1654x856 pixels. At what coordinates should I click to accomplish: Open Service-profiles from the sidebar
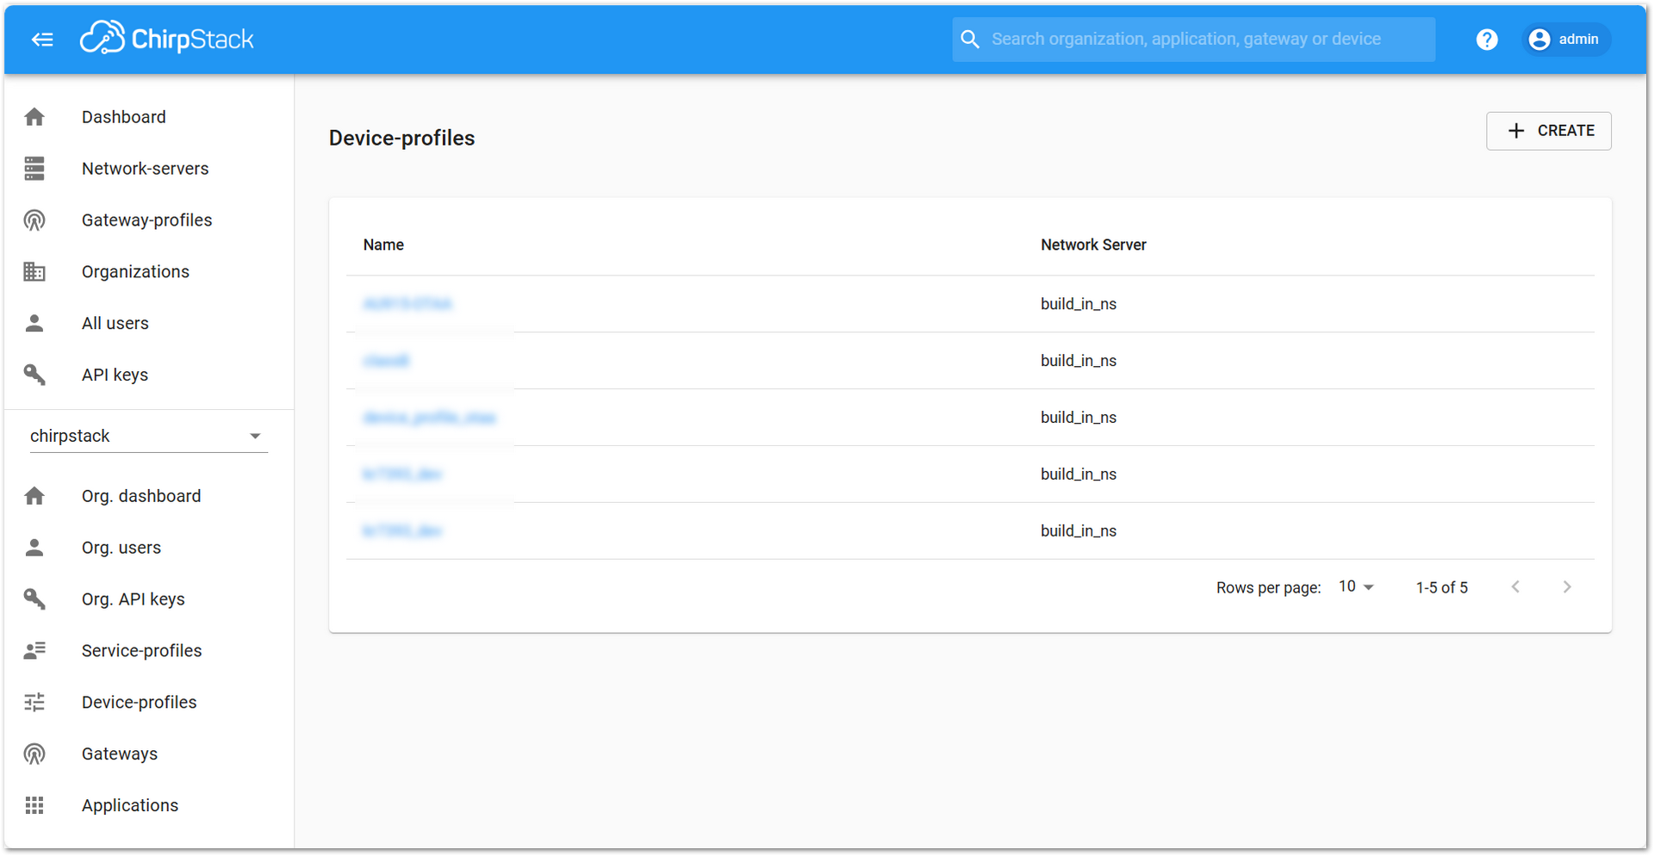tap(141, 650)
